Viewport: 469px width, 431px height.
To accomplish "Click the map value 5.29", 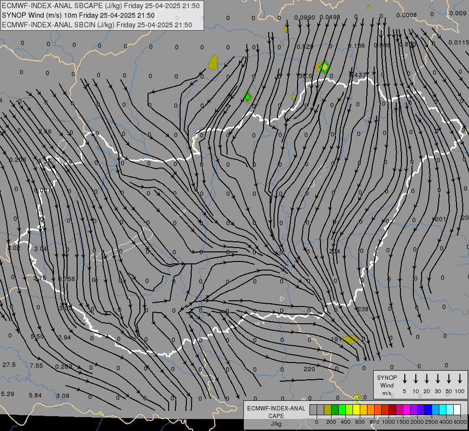I will (x=8, y=394).
